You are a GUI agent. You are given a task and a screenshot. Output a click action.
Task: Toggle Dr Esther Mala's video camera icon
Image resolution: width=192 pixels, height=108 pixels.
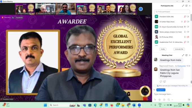click(188, 22)
